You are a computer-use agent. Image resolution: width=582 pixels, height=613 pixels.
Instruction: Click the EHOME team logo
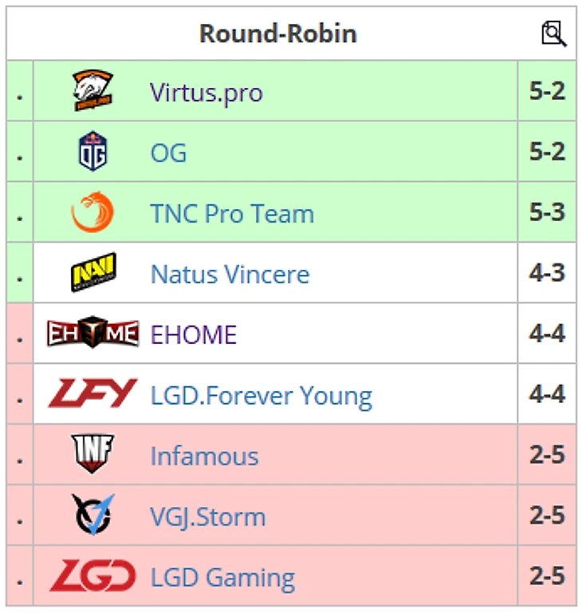coord(92,334)
